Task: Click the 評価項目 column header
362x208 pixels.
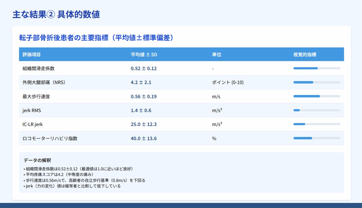Action: pos(32,55)
